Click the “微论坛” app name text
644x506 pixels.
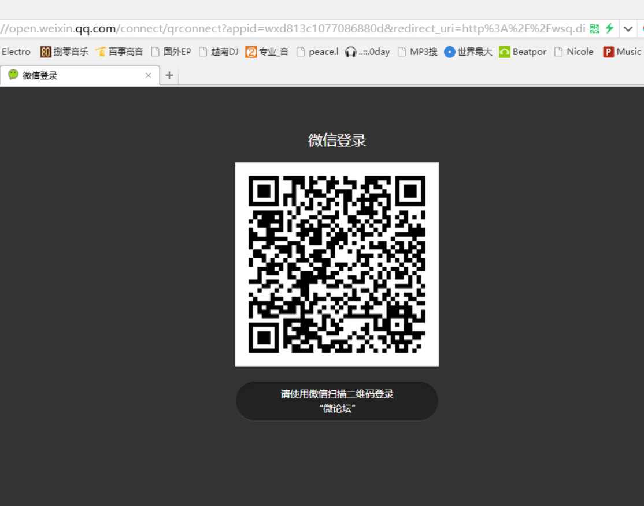coord(337,409)
